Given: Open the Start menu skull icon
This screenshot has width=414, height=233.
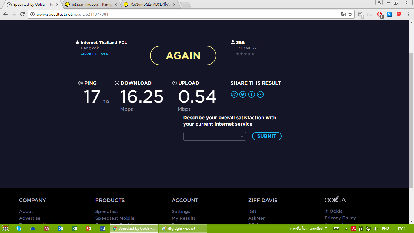Looking at the screenshot, I should [5, 228].
